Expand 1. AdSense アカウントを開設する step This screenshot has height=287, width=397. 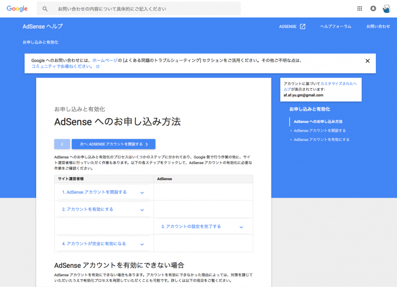pos(104,192)
